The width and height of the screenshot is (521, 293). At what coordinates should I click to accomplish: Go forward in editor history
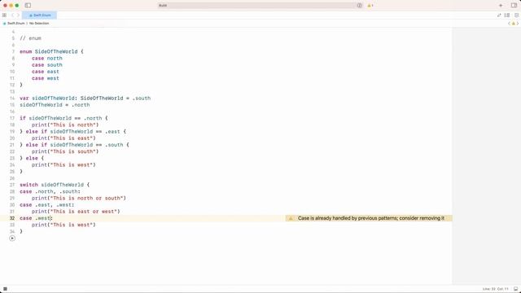pos(18,15)
